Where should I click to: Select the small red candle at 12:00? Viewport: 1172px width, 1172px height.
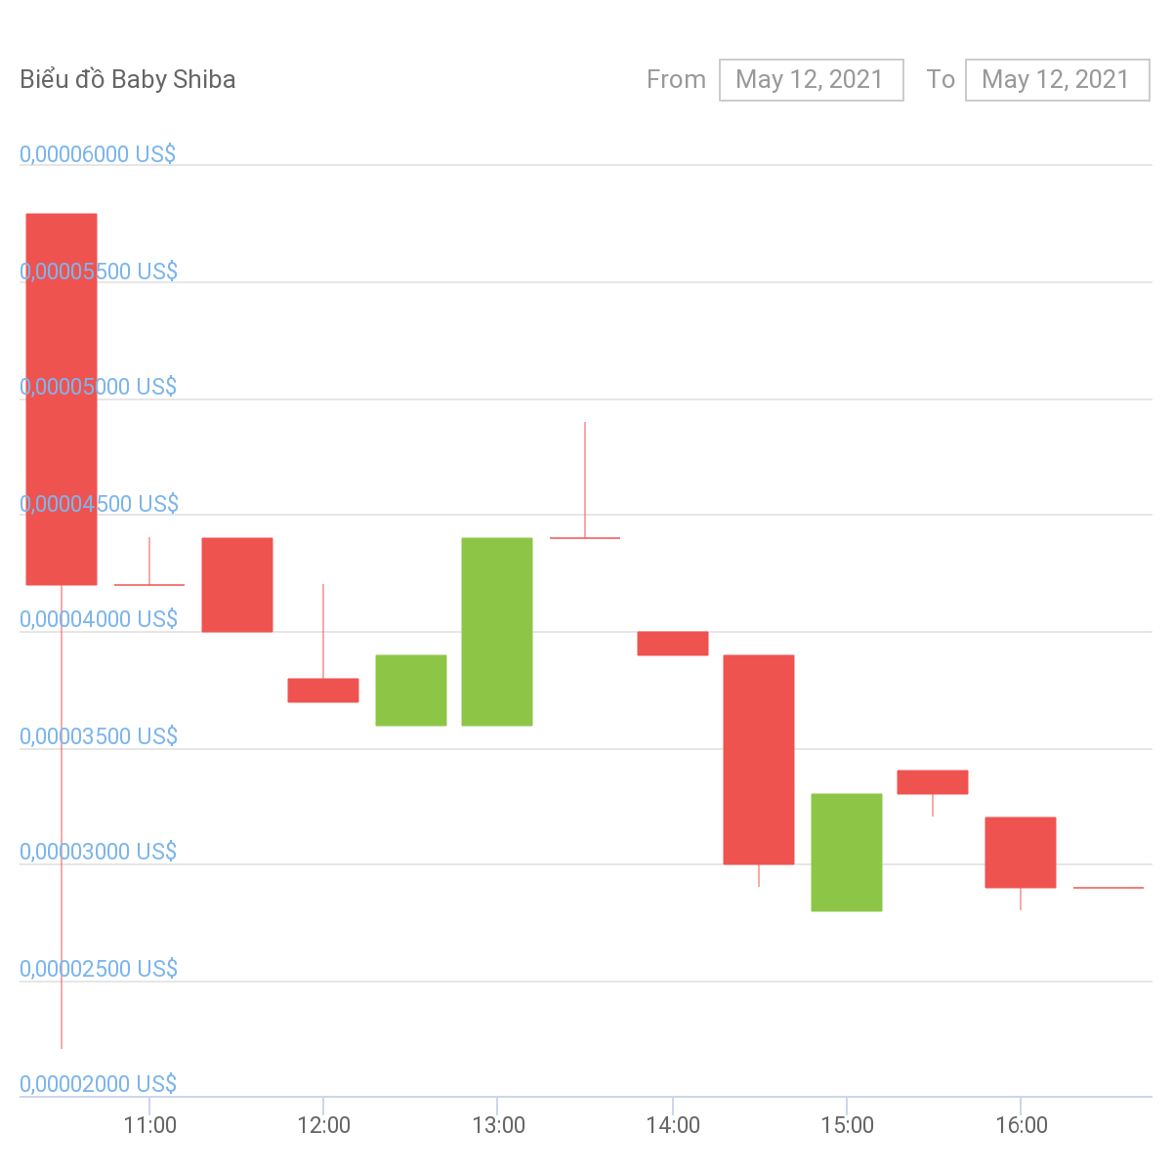tap(323, 690)
